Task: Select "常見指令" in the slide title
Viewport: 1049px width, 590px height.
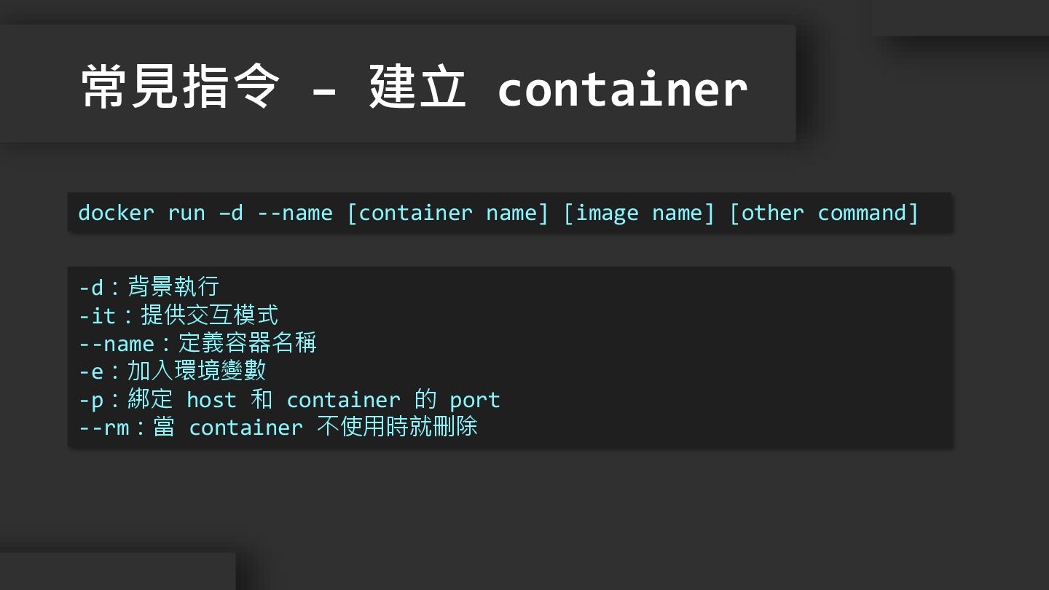Action: [180, 87]
